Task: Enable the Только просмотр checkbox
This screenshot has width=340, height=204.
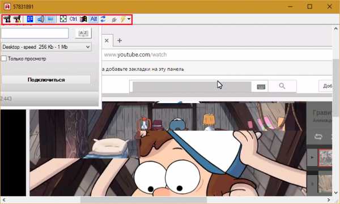Action: tap(4, 58)
